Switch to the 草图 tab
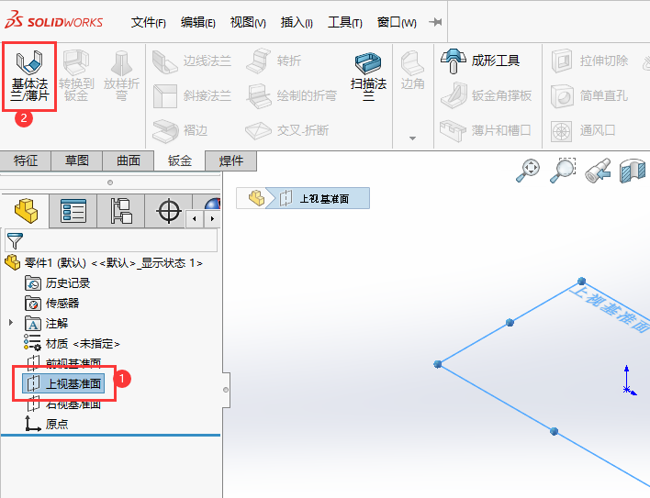Image resolution: width=650 pixels, height=498 pixels. (x=77, y=160)
